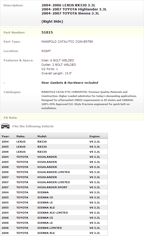Click the Inlet 6 BOLT WELDED spec

[58, 60]
